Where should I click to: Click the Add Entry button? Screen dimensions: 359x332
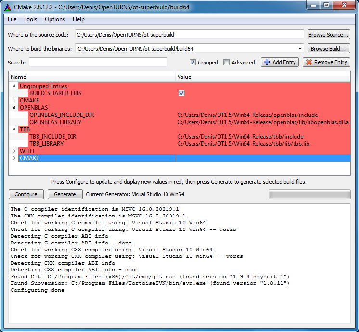[x=280, y=62]
